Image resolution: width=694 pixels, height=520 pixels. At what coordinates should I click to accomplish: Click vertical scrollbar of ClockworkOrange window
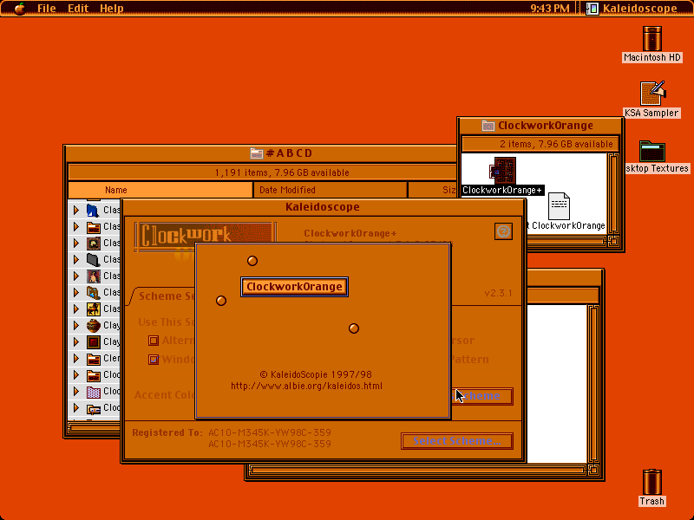click(x=613, y=193)
